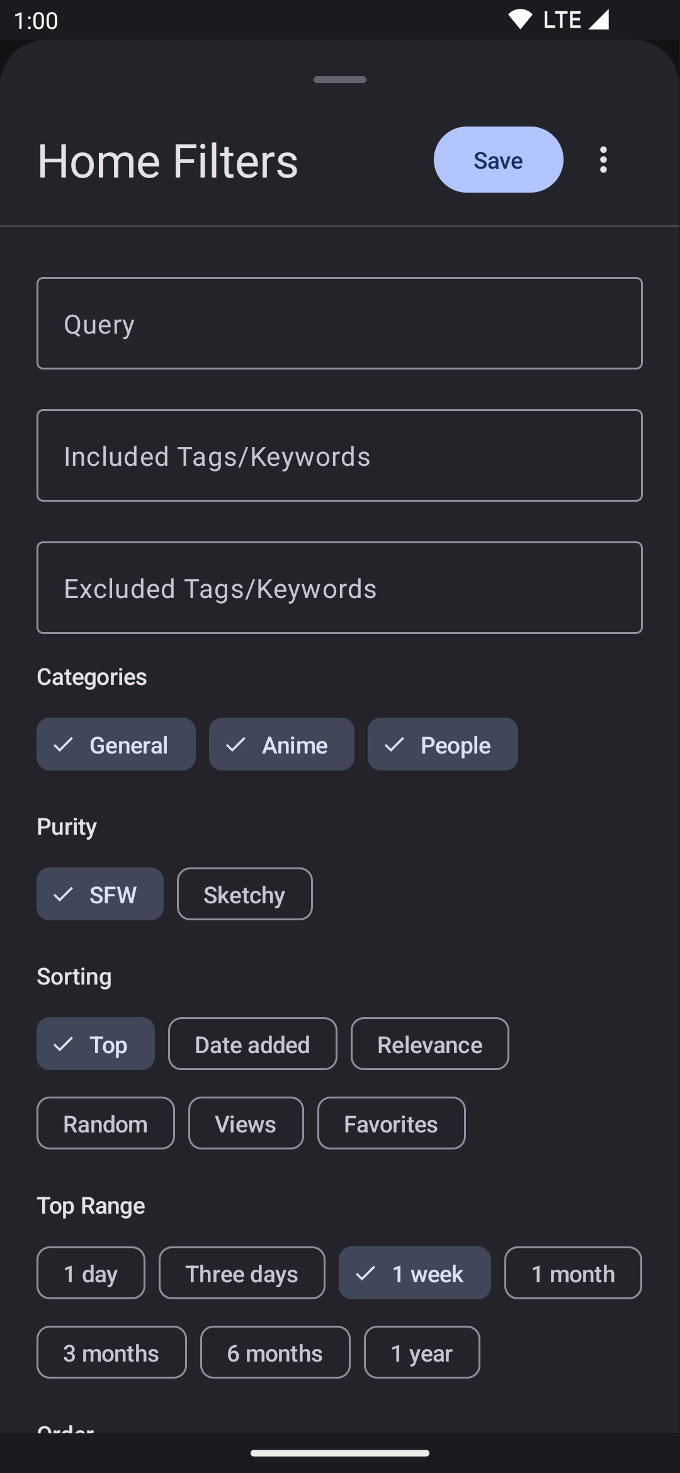Viewport: 680px width, 1473px height.
Task: Set top range to 1 day
Action: (91, 1273)
